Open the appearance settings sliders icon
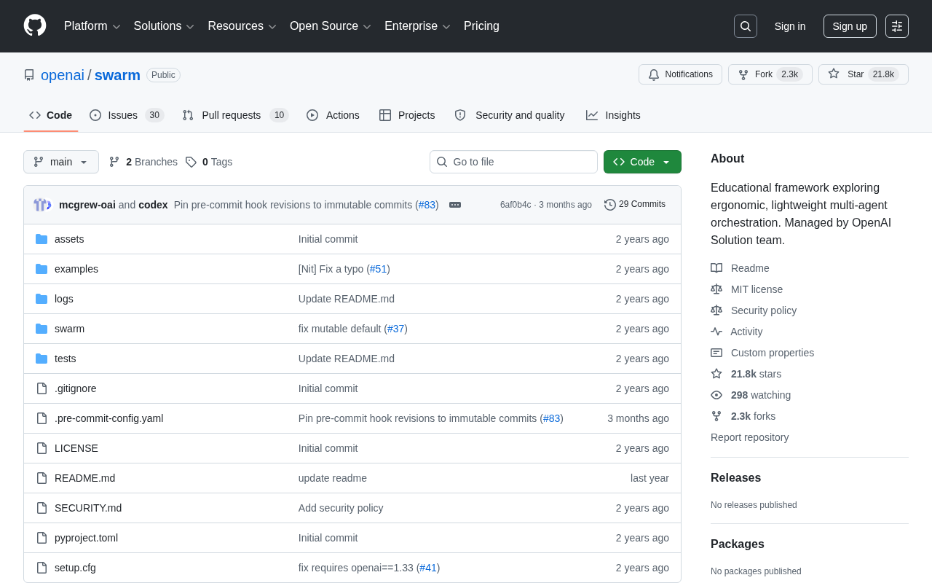The width and height of the screenshot is (932, 583). click(x=897, y=26)
